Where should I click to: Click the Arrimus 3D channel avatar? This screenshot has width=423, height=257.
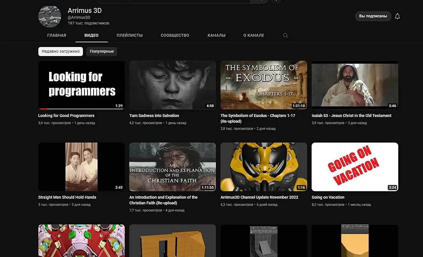[x=49, y=16]
